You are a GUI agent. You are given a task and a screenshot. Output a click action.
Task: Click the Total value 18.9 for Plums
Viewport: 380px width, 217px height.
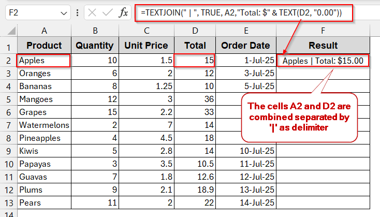pos(194,190)
